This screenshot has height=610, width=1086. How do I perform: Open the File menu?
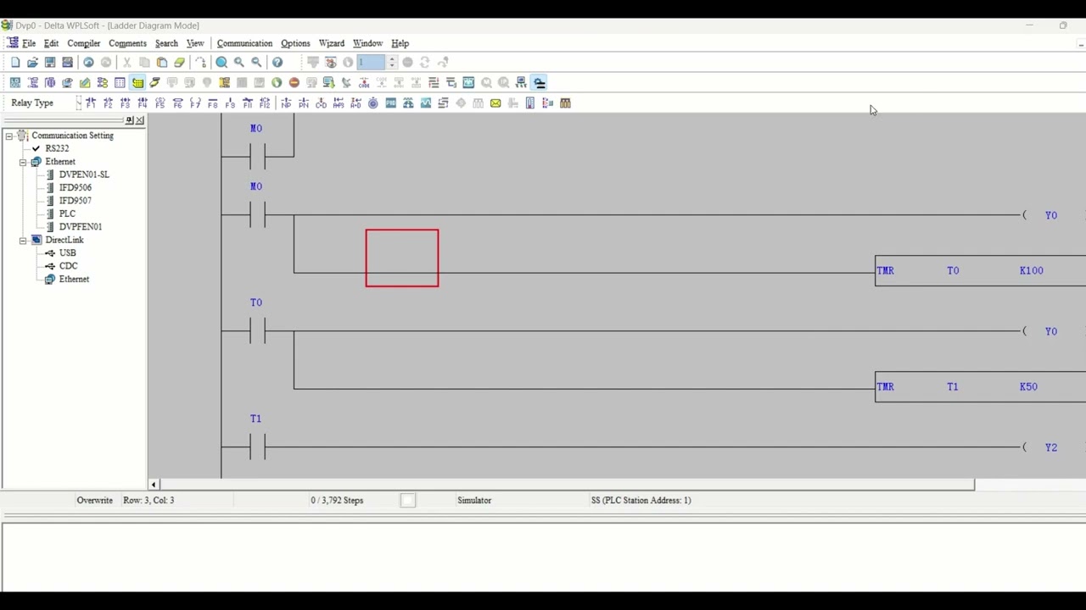(x=29, y=43)
